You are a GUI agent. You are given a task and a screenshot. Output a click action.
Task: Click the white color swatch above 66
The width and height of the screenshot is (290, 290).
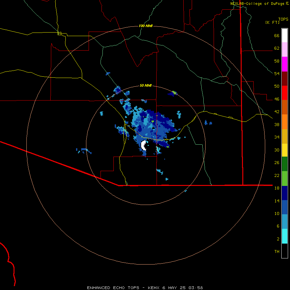tap(285, 35)
